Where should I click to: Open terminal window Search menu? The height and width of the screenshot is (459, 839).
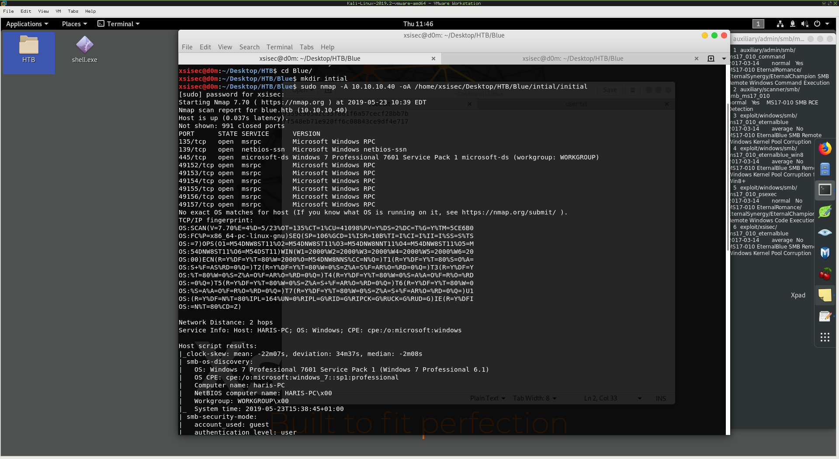coord(250,47)
